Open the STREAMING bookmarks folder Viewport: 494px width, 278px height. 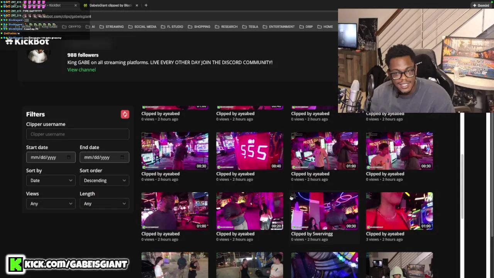[x=112, y=27]
